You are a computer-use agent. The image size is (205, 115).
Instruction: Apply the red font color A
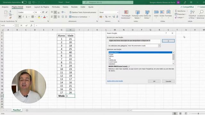tap(45, 17)
